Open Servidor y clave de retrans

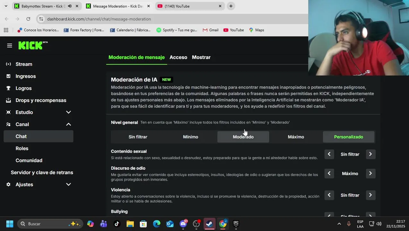(42, 173)
